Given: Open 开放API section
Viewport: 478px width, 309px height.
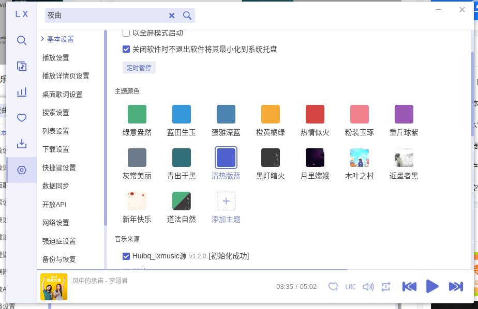Looking at the screenshot, I should tap(54, 204).
